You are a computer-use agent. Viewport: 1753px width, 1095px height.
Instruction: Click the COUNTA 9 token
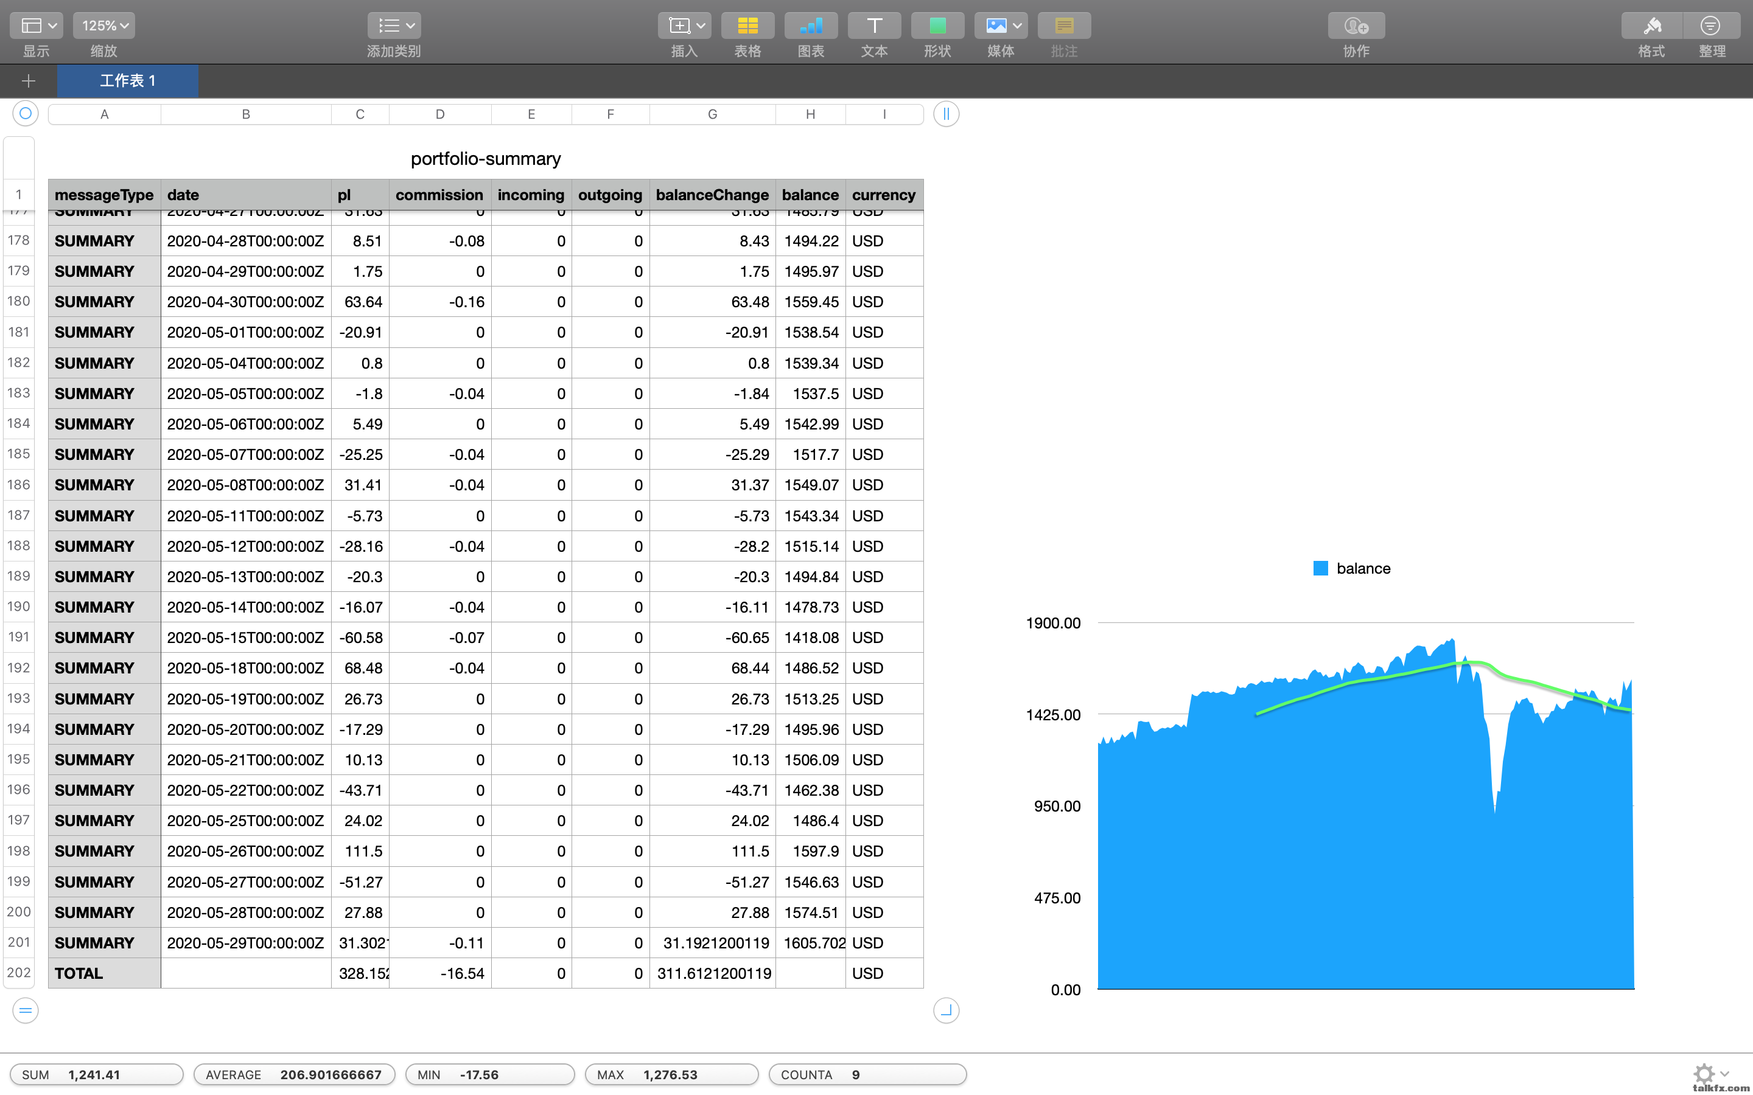[867, 1075]
